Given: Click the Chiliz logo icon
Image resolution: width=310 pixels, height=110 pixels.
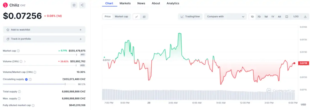Looking at the screenshot, I should [x=5, y=5].
